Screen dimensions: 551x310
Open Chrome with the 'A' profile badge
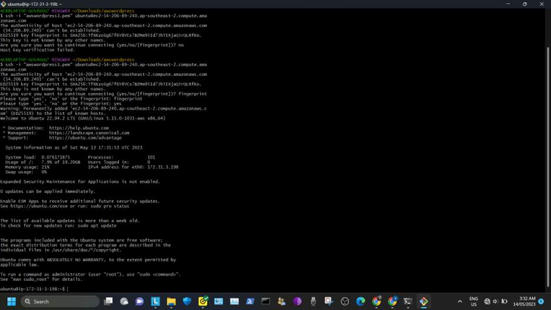[x=392, y=301]
